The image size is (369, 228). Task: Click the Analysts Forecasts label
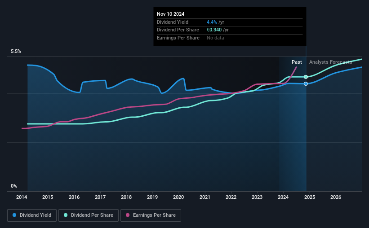pyautogui.click(x=331, y=62)
